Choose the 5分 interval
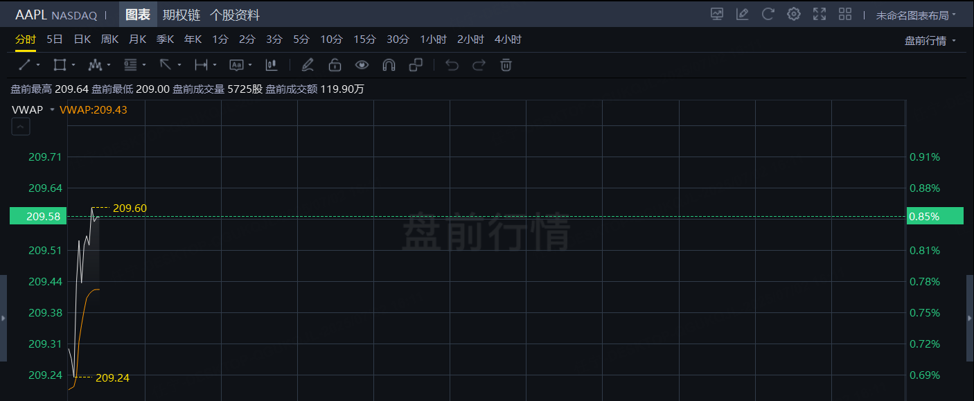 pyautogui.click(x=301, y=39)
